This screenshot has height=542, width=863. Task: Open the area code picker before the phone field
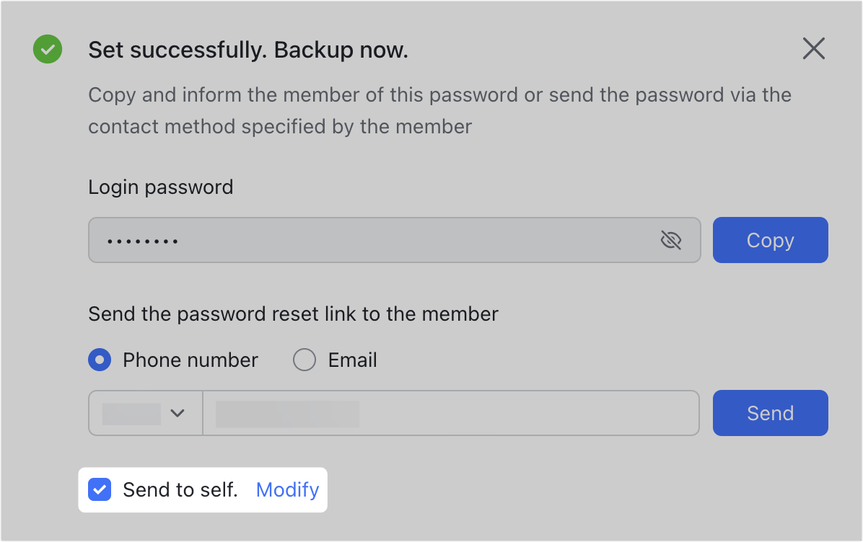pyautogui.click(x=144, y=413)
